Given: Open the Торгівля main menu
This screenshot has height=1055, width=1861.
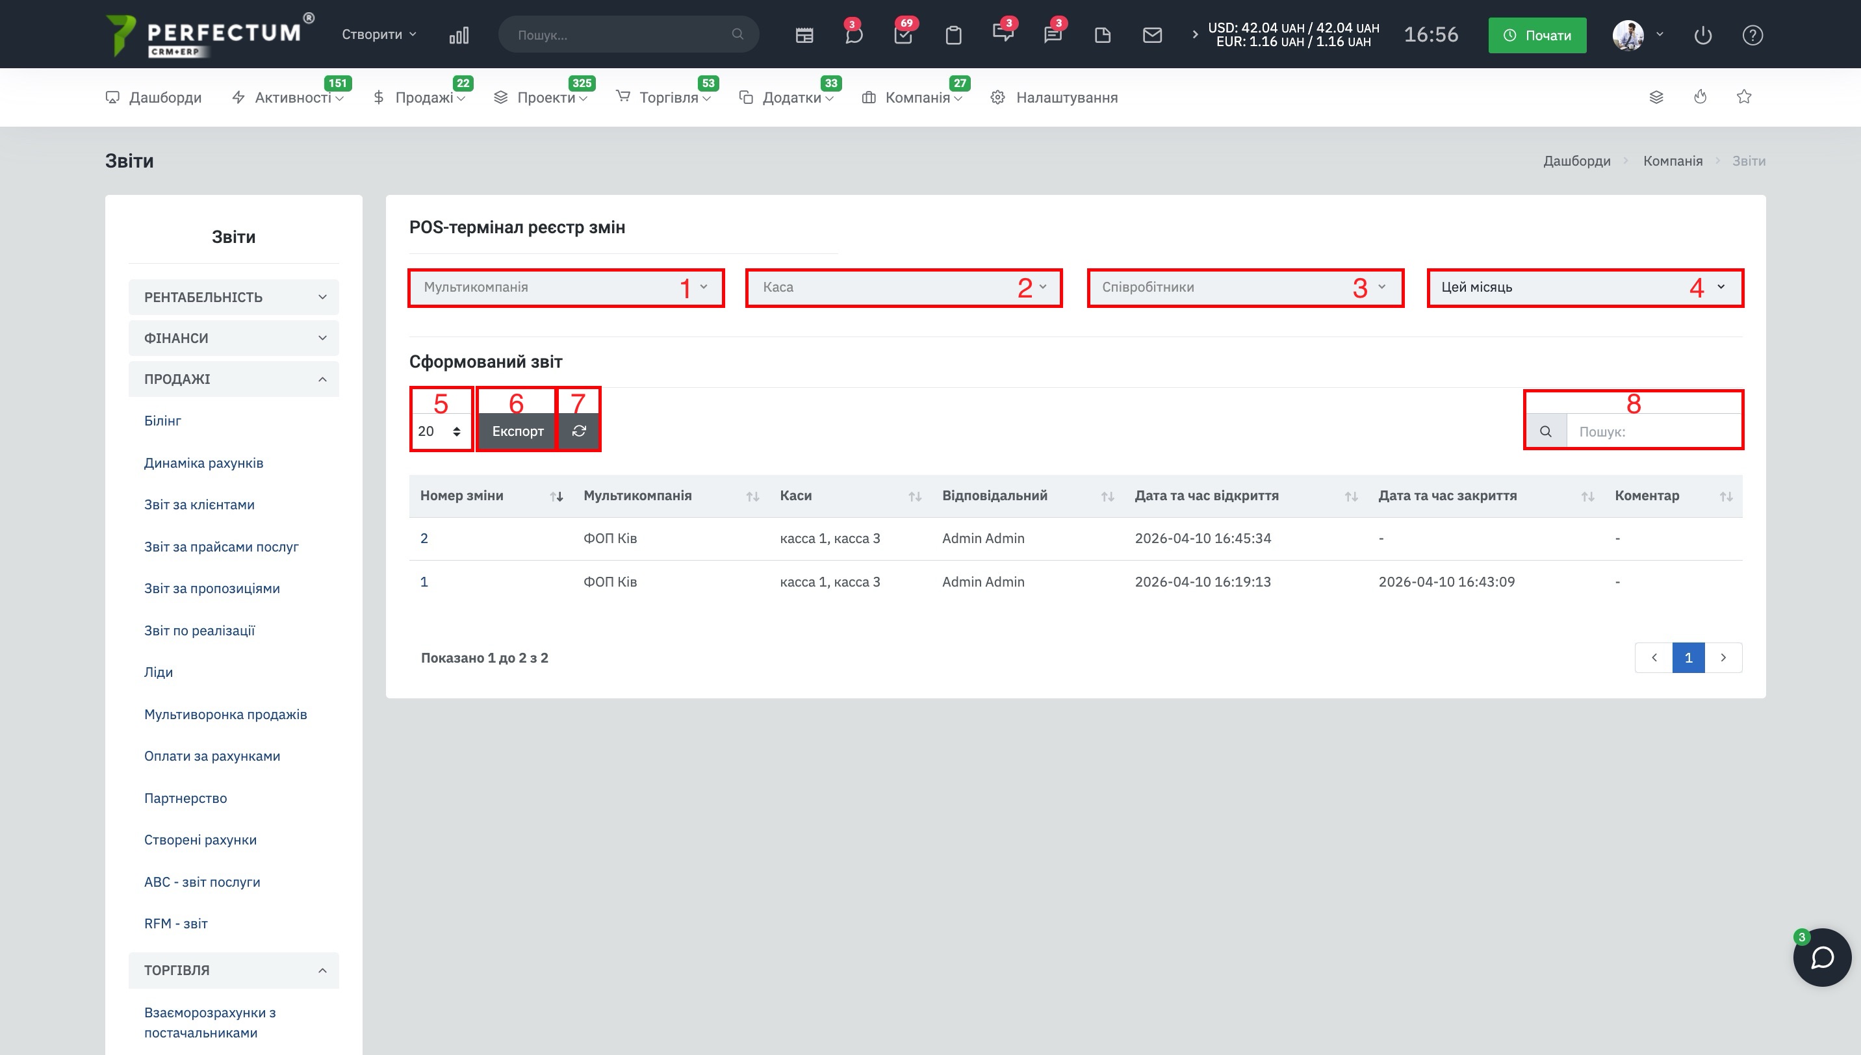Looking at the screenshot, I should (x=667, y=98).
